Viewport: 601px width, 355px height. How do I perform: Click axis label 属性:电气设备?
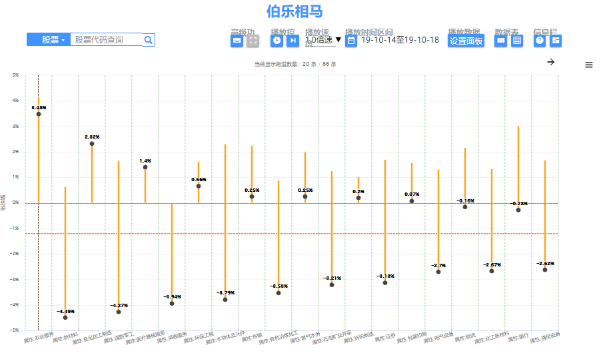(x=438, y=338)
